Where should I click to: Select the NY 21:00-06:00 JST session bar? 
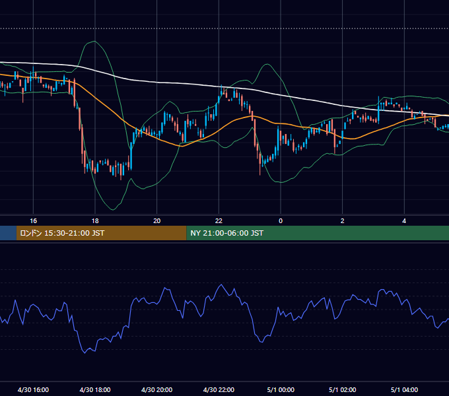pyautogui.click(x=318, y=233)
